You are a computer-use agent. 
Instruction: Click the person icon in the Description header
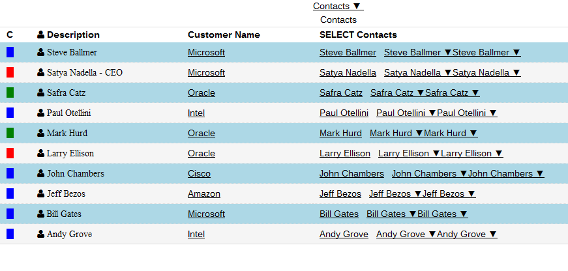tap(41, 35)
